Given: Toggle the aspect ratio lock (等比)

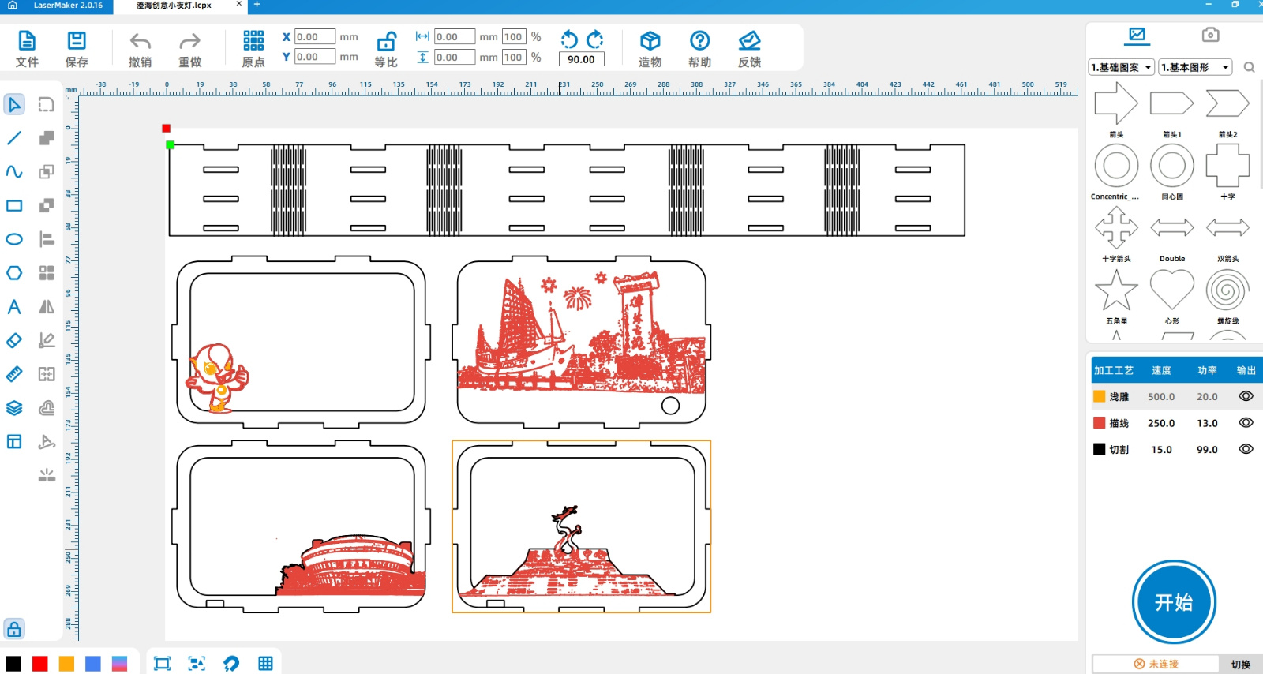Looking at the screenshot, I should [x=386, y=42].
